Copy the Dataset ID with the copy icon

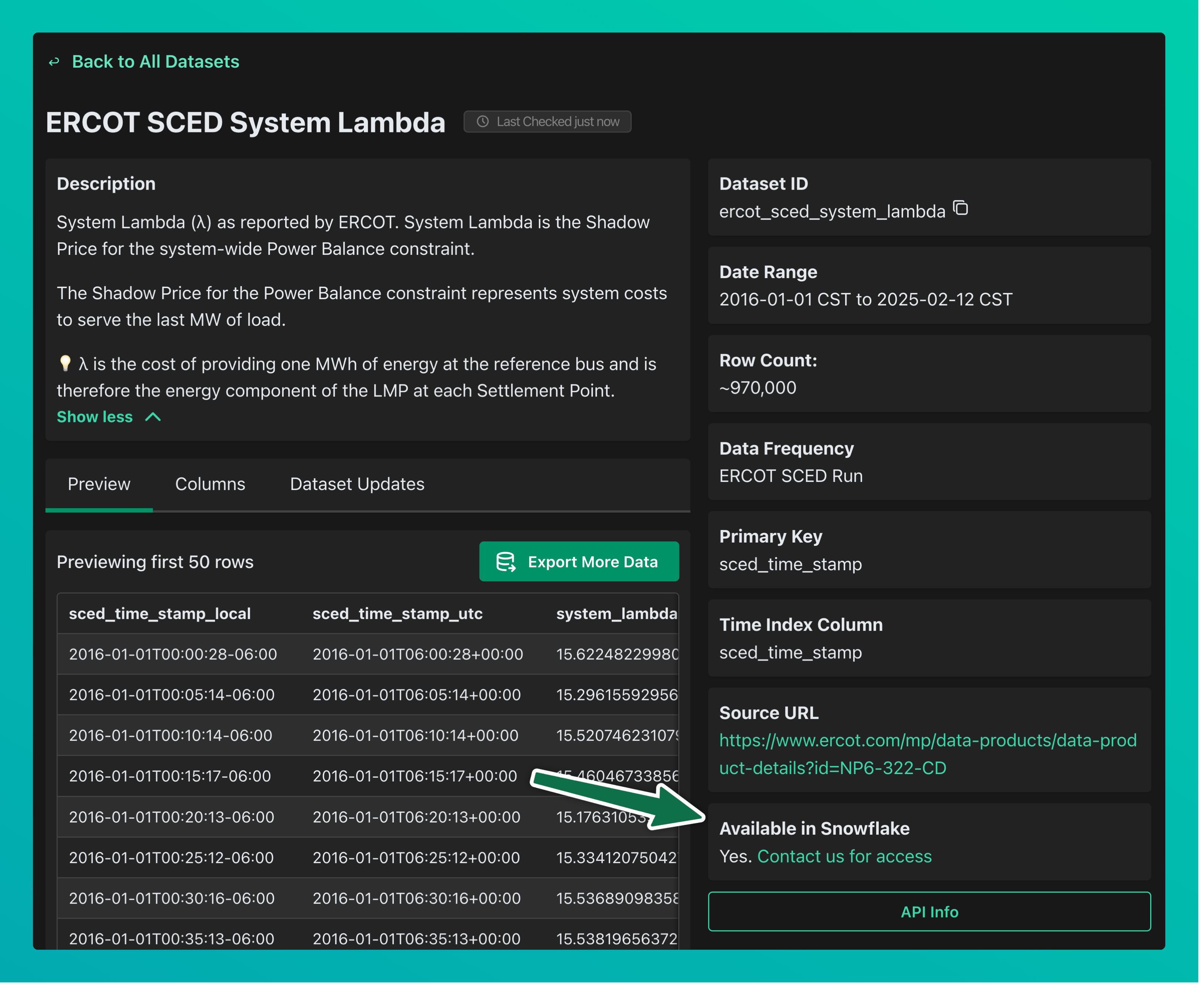(961, 208)
